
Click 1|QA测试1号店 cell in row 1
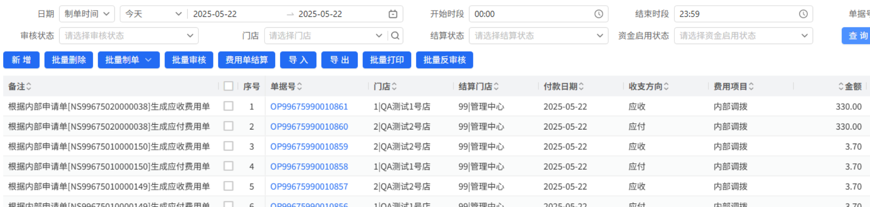tap(402, 107)
